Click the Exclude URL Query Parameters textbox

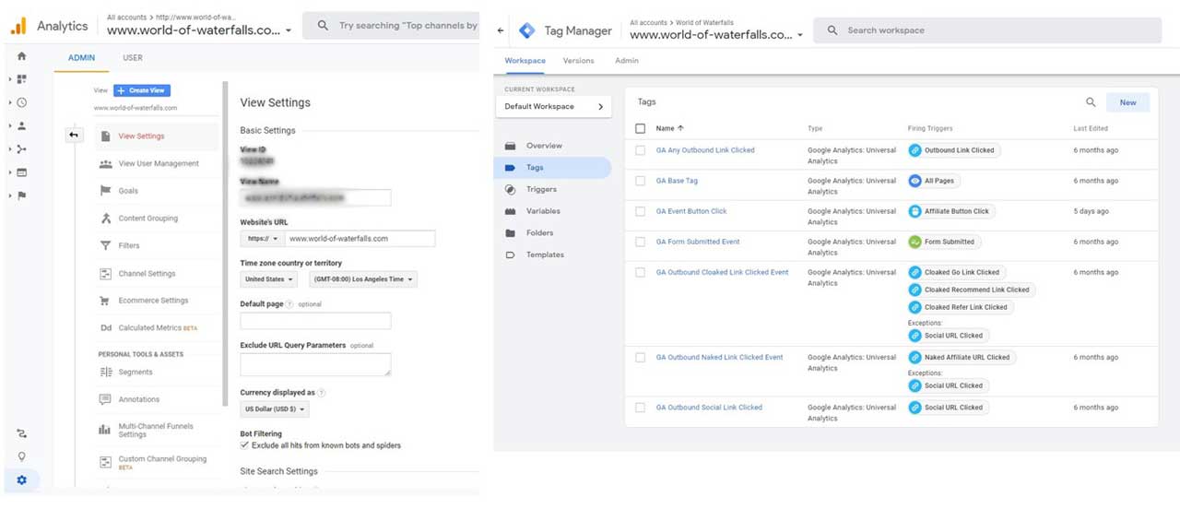(x=315, y=364)
